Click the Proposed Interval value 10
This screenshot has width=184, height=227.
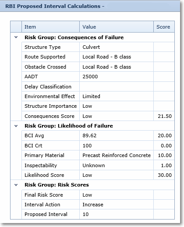point(85,214)
